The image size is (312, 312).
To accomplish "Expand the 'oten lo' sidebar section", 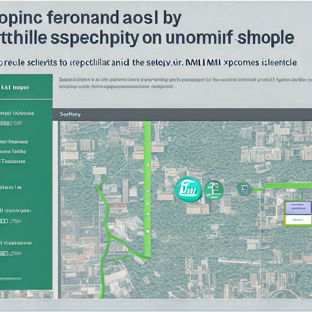I will coord(11,187).
